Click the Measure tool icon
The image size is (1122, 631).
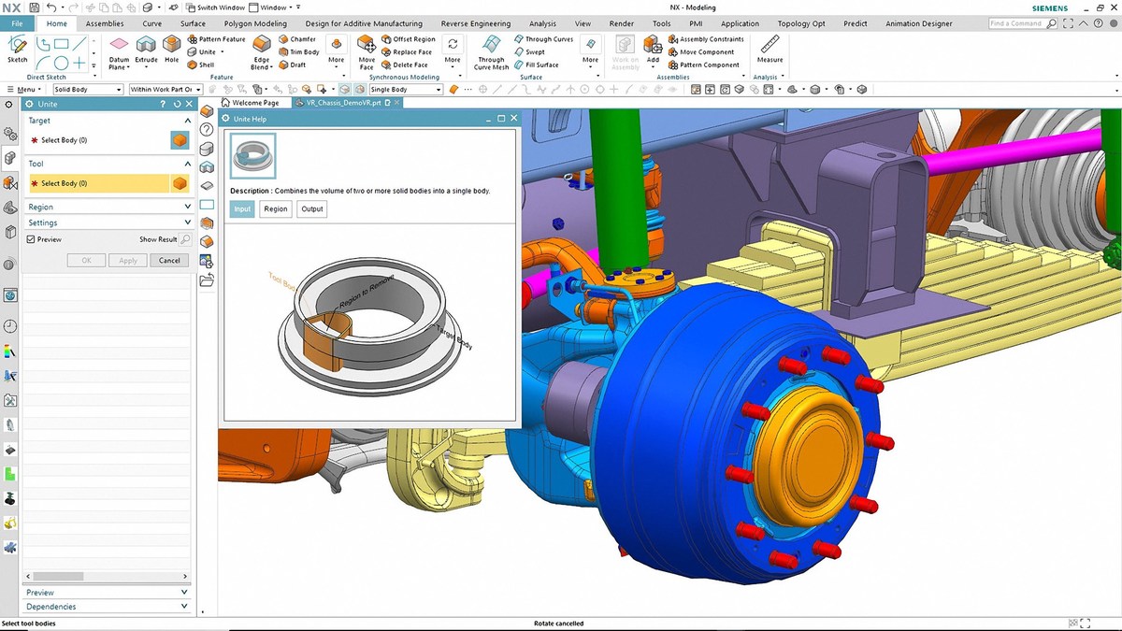click(770, 49)
